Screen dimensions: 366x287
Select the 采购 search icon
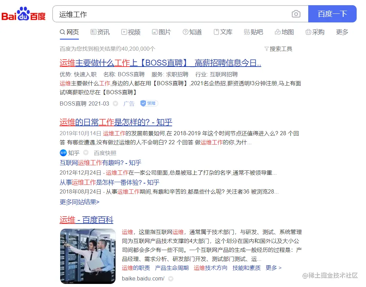click(x=308, y=32)
